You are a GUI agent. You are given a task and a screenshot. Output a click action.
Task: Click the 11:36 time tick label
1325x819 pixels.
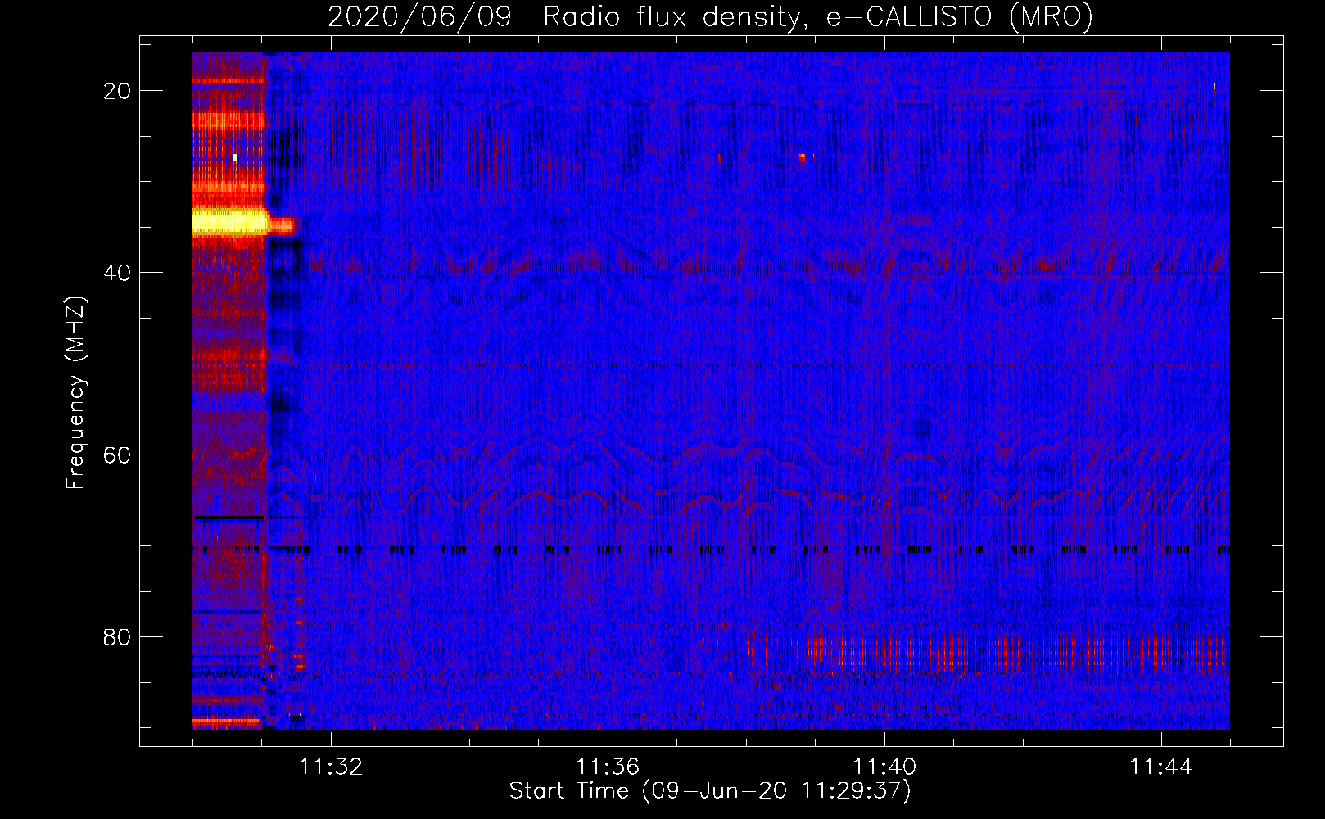608,767
